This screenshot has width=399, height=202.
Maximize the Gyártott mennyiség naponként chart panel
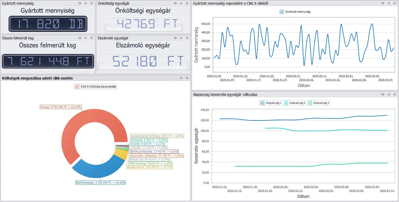[383, 3]
